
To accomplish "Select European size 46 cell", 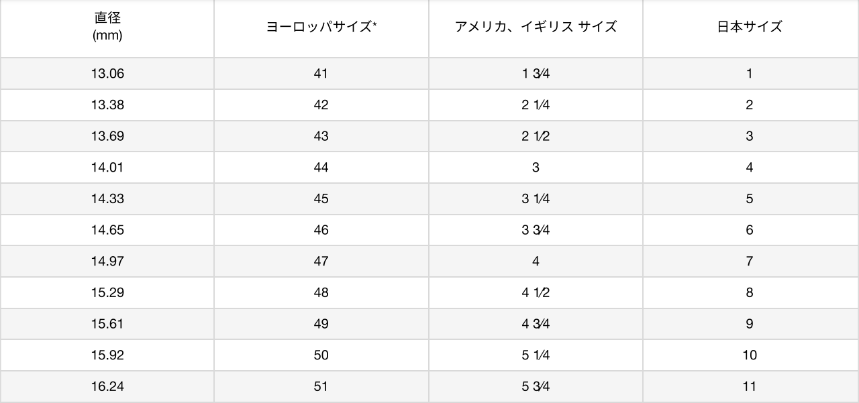I will pyautogui.click(x=321, y=230).
